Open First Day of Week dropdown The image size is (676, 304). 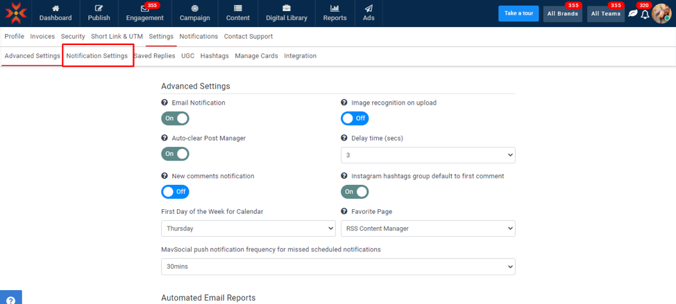[248, 229]
